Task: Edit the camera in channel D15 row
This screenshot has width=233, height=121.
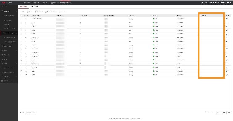Action: [x=227, y=71]
